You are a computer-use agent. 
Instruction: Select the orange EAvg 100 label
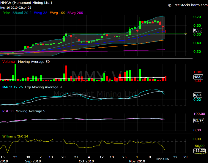pyautogui.click(x=57, y=13)
